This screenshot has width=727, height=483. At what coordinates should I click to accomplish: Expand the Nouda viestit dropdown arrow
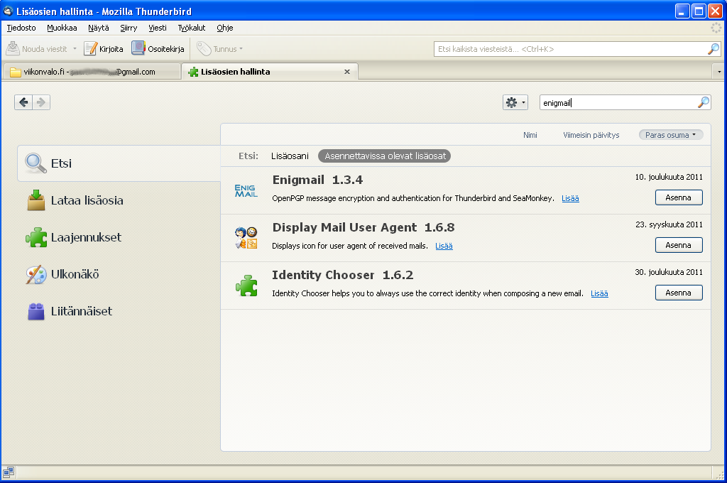tap(75, 49)
